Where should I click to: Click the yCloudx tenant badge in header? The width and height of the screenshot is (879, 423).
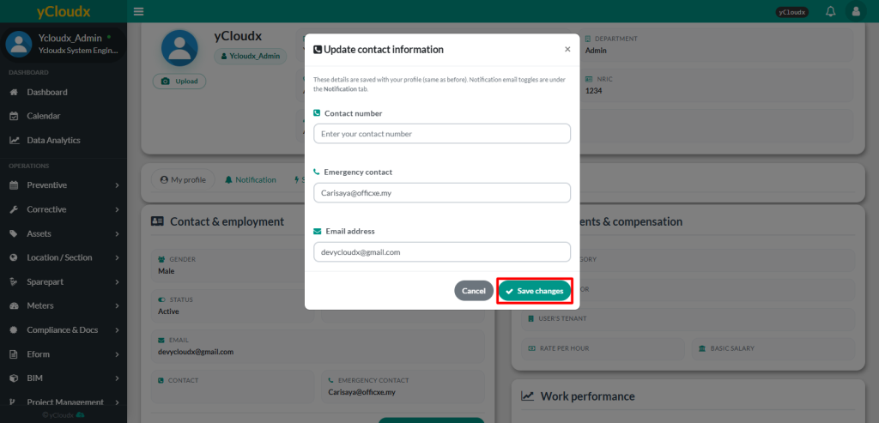pyautogui.click(x=792, y=12)
